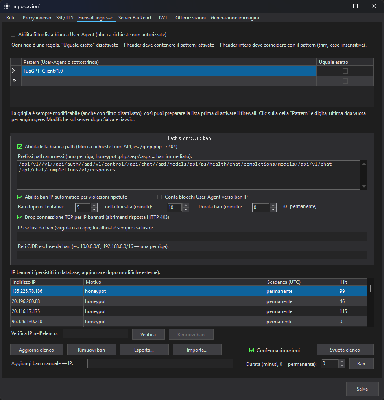
Task: Click the Salva button
Action: click(362, 389)
